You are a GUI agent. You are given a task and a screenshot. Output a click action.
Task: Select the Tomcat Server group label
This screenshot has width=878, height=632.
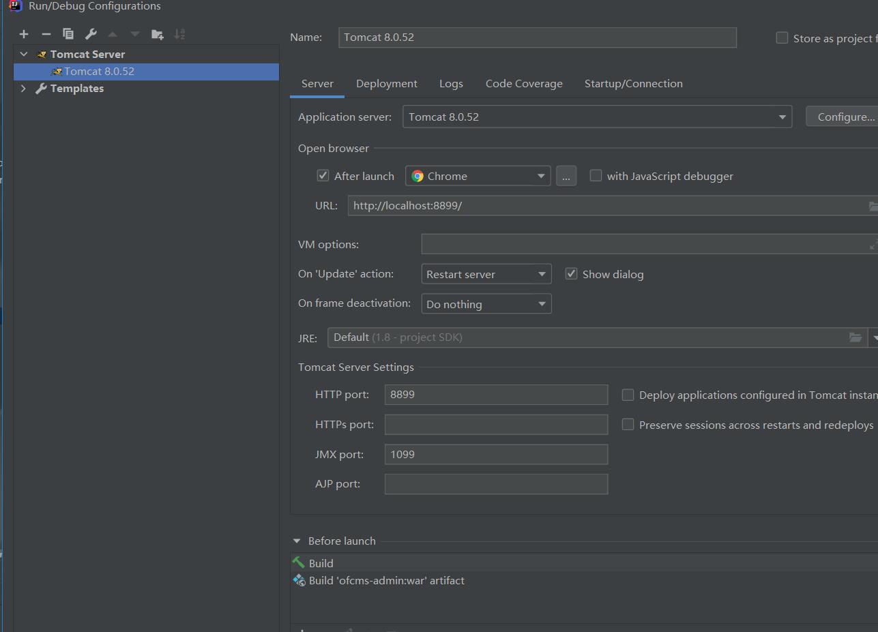(x=87, y=54)
